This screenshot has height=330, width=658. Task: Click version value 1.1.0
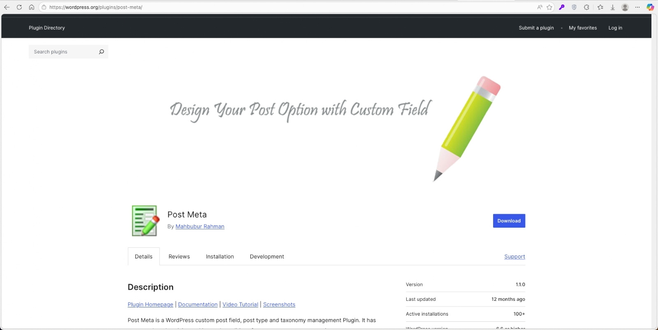coord(521,284)
